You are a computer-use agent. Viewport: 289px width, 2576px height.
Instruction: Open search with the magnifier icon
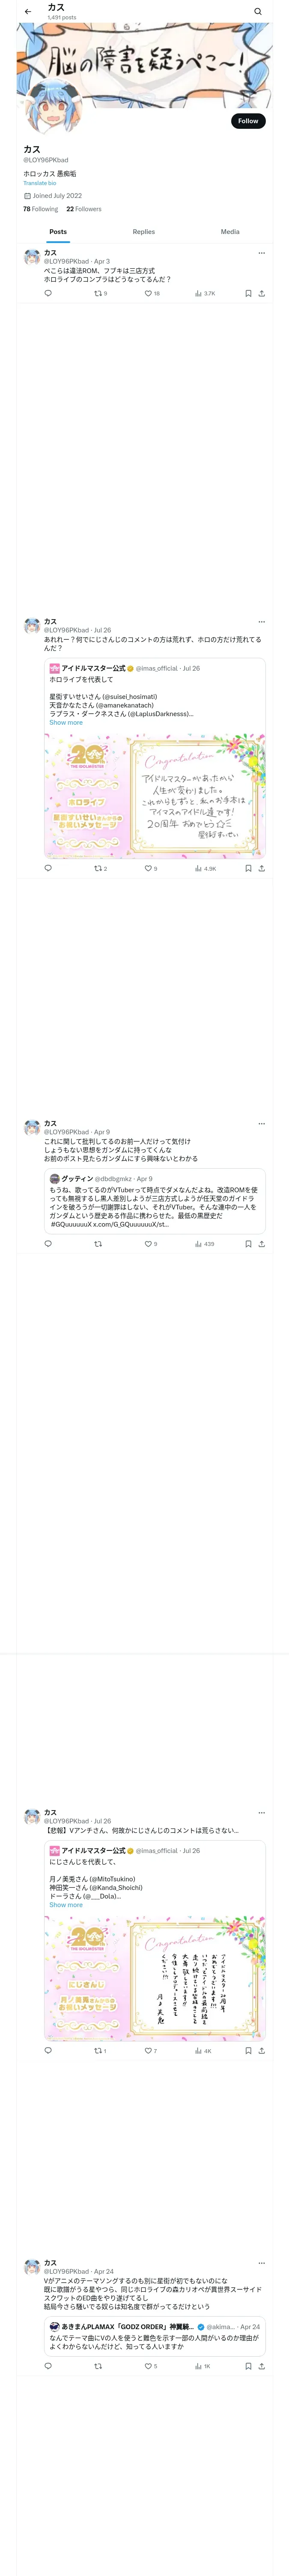click(258, 12)
